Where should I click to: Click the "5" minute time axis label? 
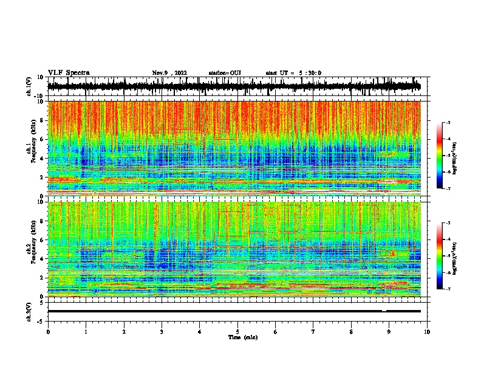coord(237,332)
